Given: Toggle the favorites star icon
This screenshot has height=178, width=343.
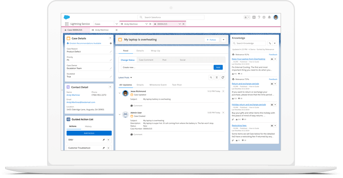Looking at the screenshot, I should [246, 18].
